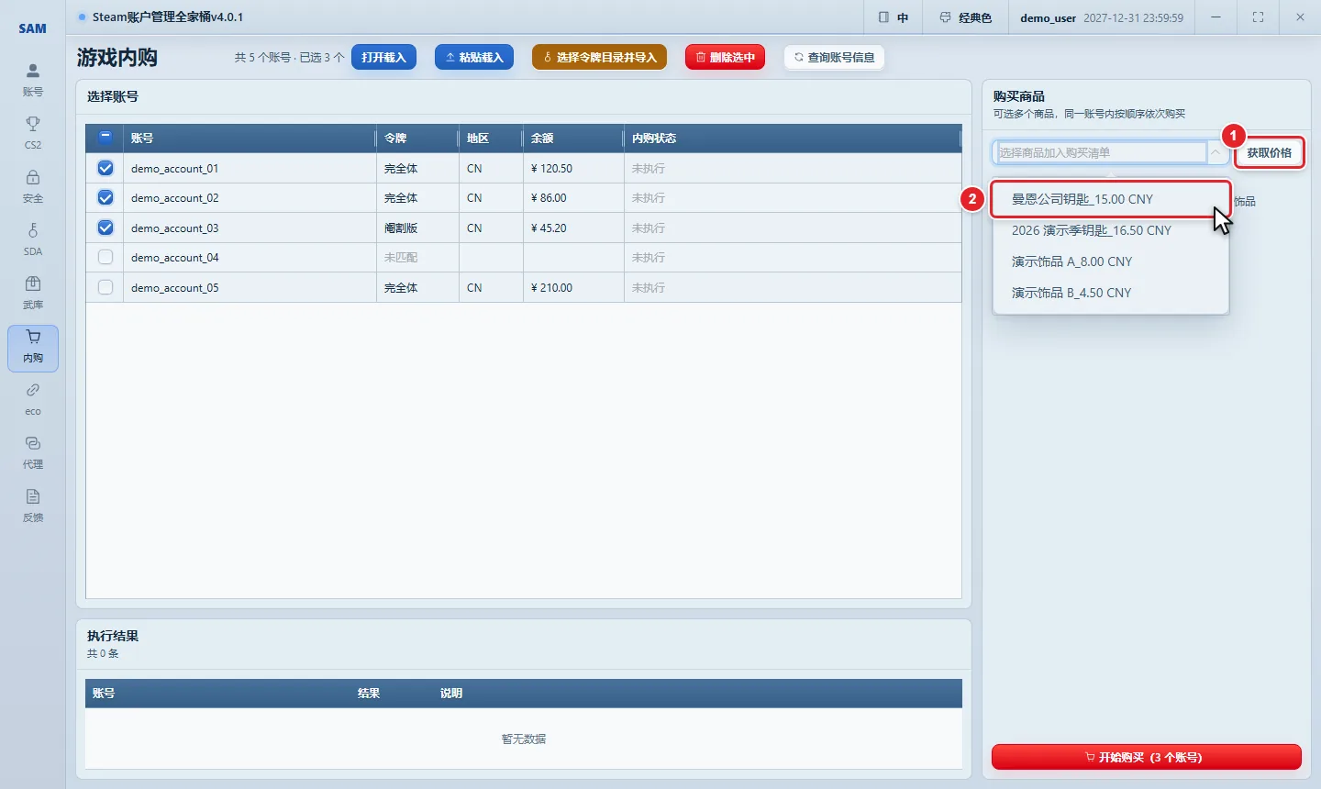Open the 反馈 feedback sidebar section
The height and width of the screenshot is (789, 1321).
click(33, 506)
